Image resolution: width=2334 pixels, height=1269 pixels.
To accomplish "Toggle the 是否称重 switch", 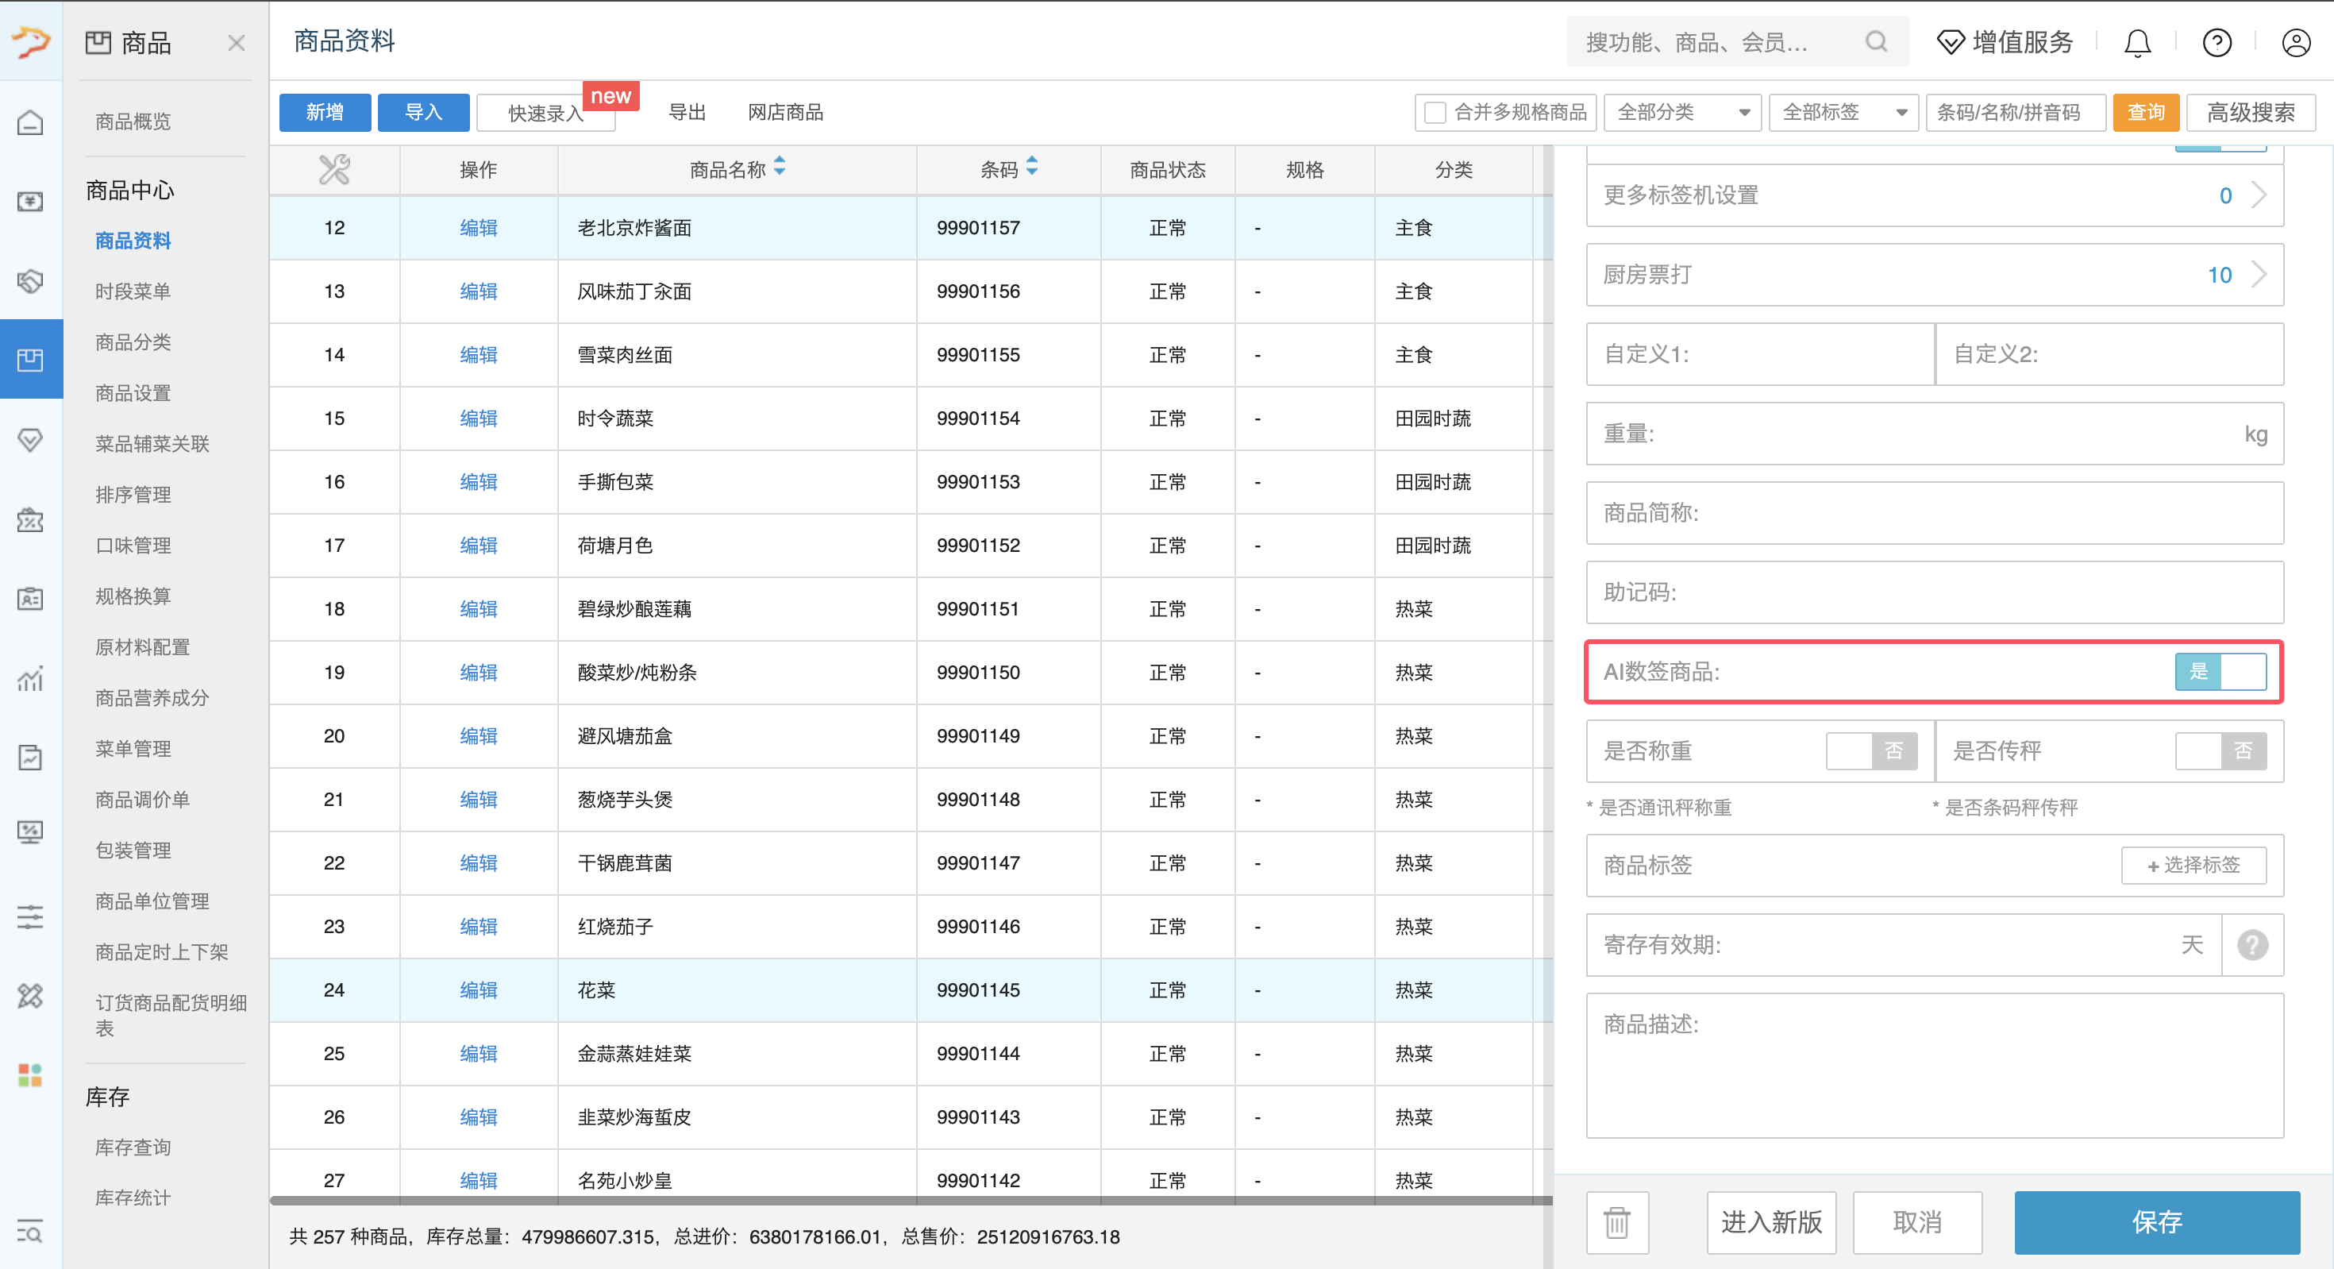I will point(1872,751).
